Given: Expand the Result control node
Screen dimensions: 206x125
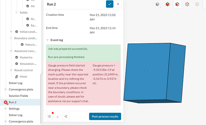Looking at the screenshot, I should (x=11, y=70).
